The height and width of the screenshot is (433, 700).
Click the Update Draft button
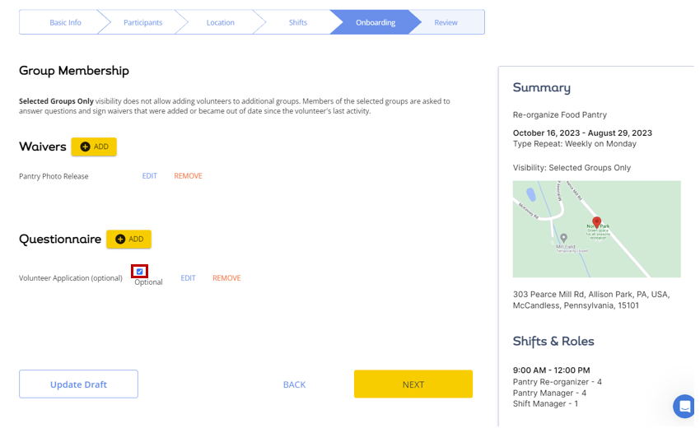click(x=78, y=384)
